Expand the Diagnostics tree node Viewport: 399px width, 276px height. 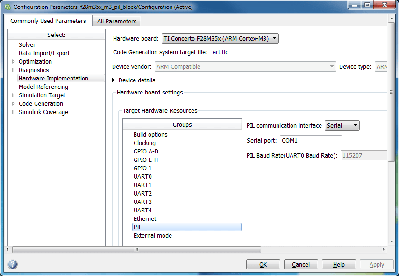[x=14, y=70]
